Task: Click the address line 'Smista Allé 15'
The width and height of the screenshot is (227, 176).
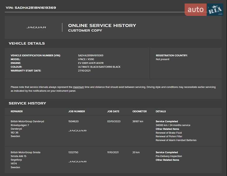Action: point(18,156)
